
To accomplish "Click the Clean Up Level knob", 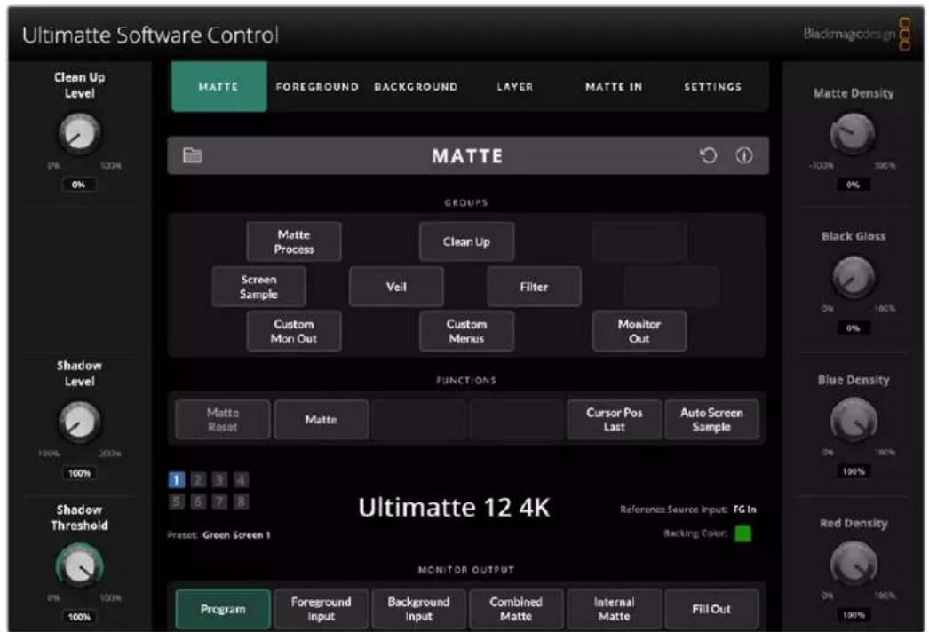I will [x=79, y=133].
